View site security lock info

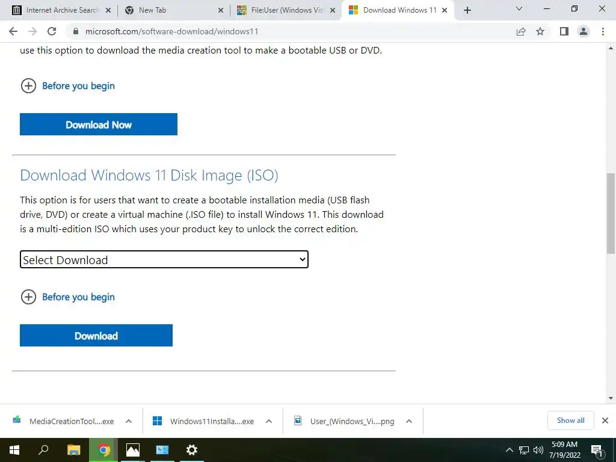tap(76, 31)
